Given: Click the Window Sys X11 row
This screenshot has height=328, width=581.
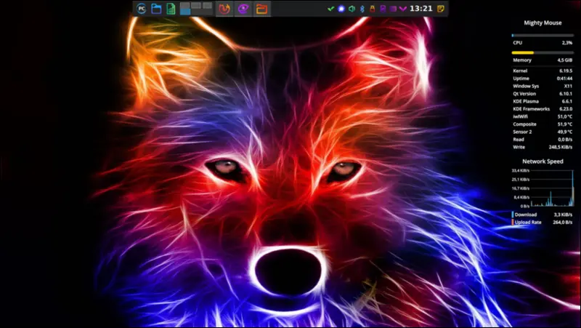Looking at the screenshot, I should 543,86.
